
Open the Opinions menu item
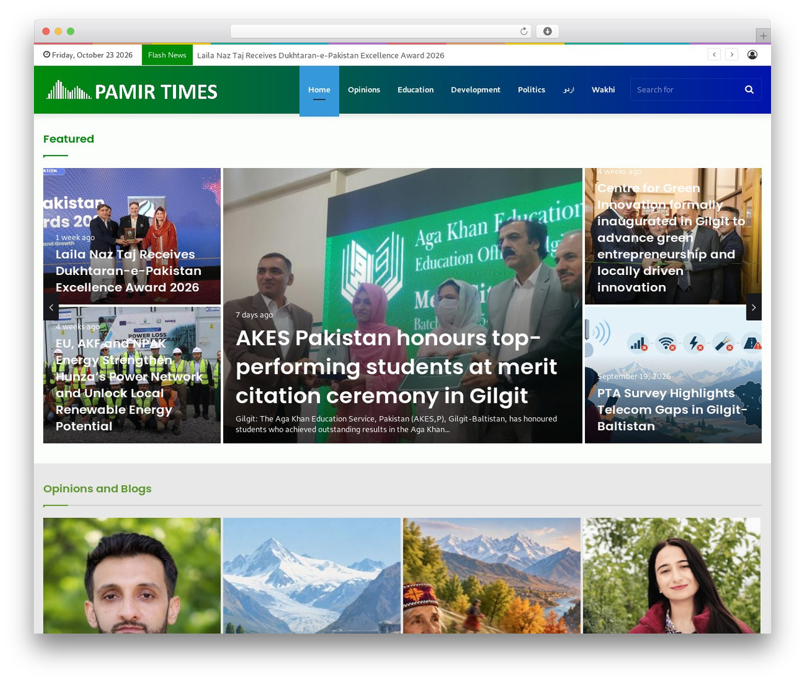[364, 90]
